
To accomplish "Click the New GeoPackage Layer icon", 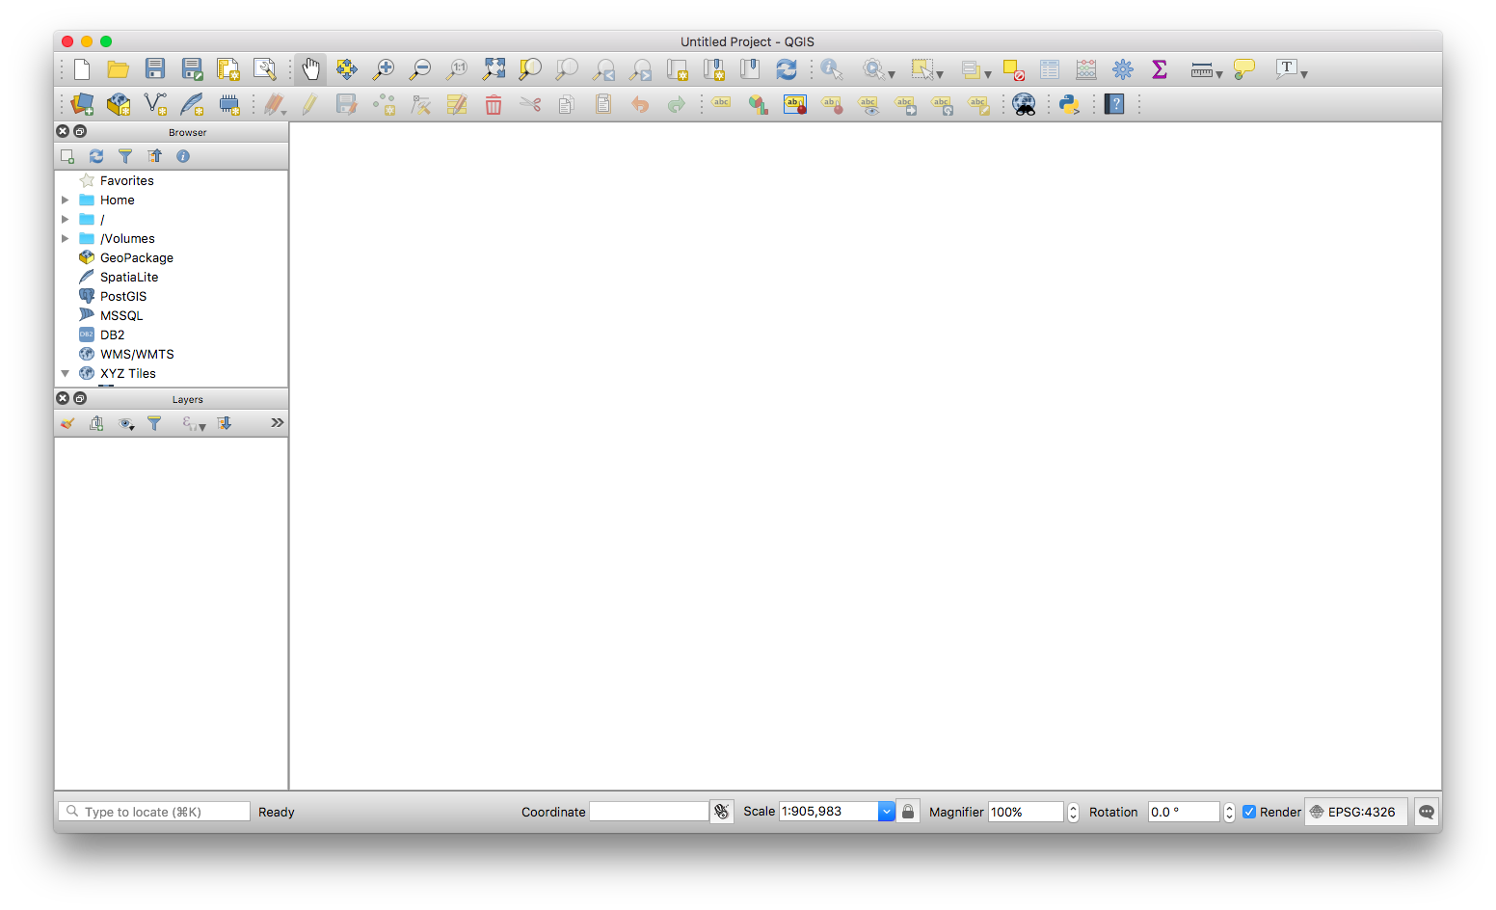I will pyautogui.click(x=119, y=103).
